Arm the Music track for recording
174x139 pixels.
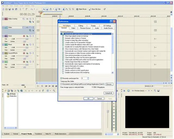point(24,44)
